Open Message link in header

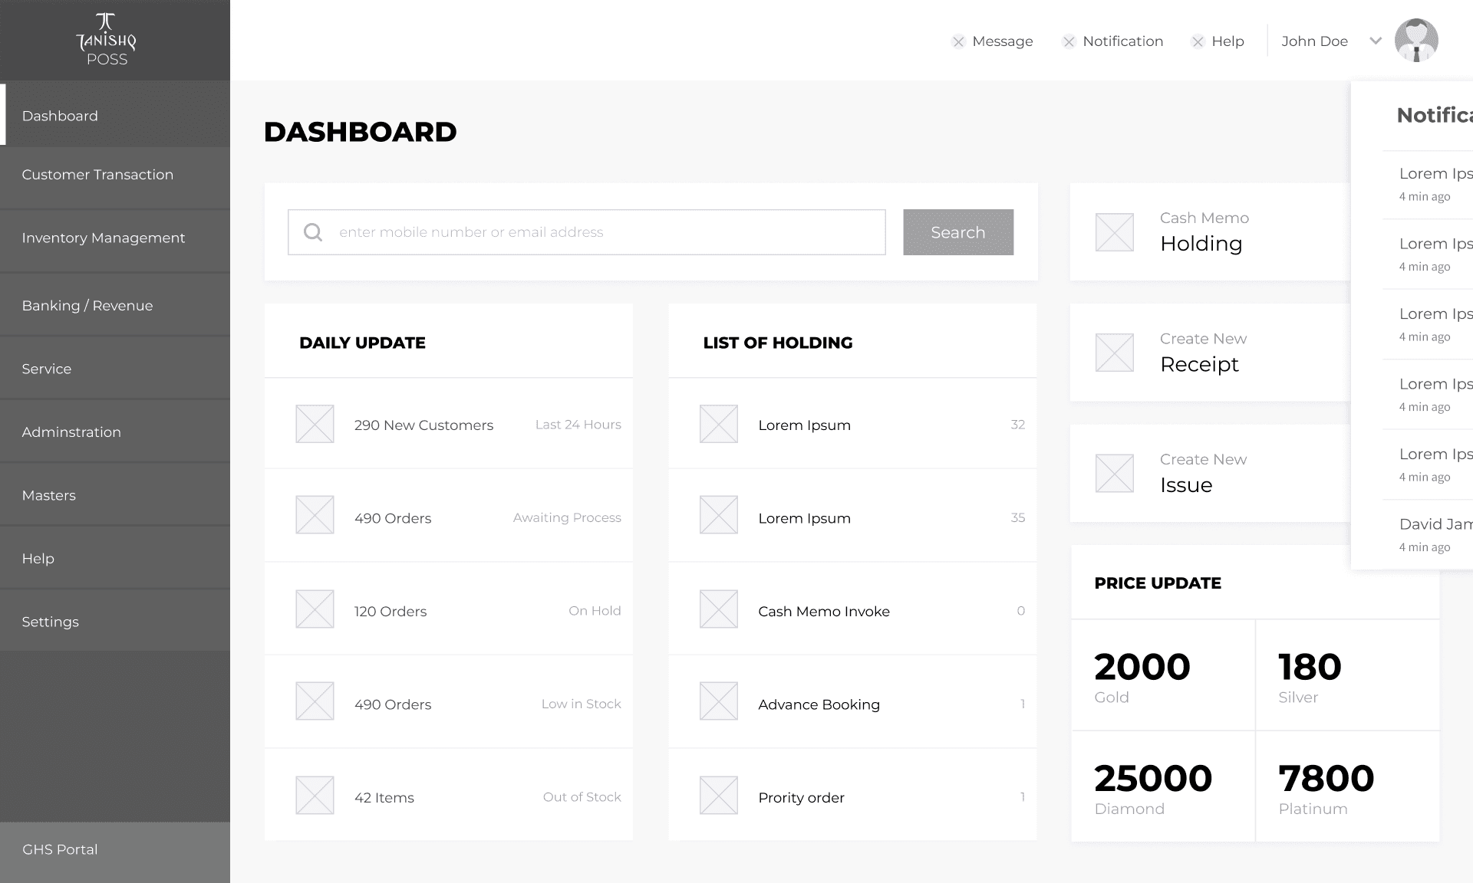click(1003, 41)
